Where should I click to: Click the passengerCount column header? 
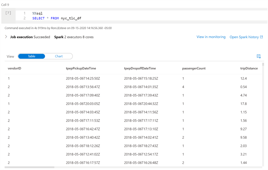point(194,68)
